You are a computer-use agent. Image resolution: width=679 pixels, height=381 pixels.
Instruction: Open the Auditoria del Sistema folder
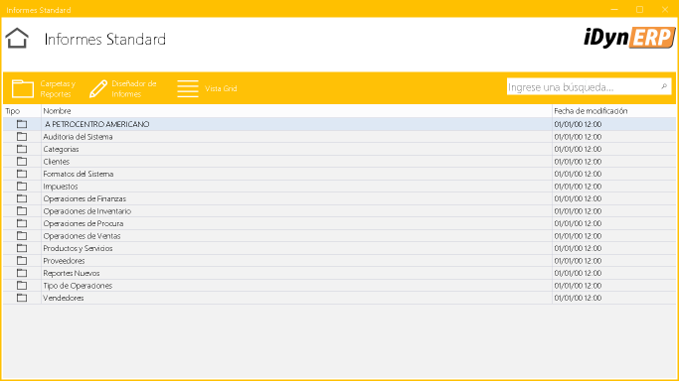(x=340, y=137)
